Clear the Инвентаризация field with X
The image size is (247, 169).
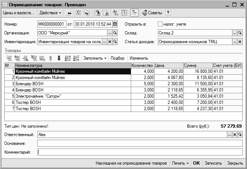110,42
